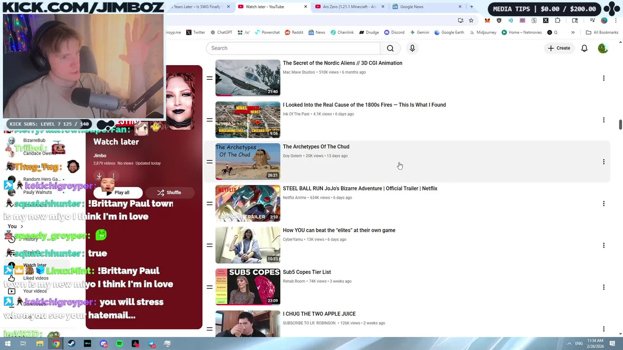Open Steam from the taskbar
This screenshot has width=623, height=350.
tap(72, 344)
